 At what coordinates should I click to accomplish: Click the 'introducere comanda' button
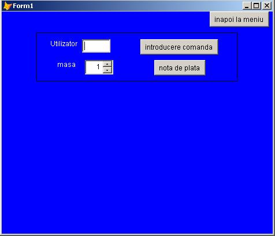[179, 47]
